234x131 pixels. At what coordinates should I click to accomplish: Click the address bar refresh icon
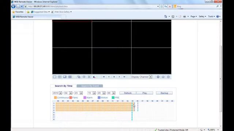pyautogui.click(x=166, y=7)
